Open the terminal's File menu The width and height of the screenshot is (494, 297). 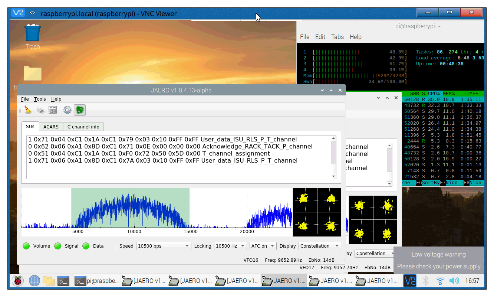304,37
